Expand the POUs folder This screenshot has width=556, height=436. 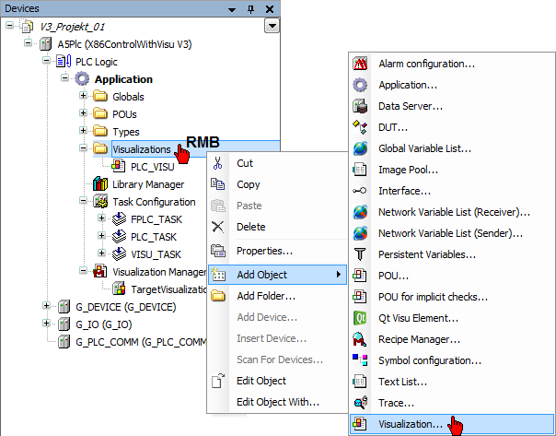pyautogui.click(x=83, y=113)
